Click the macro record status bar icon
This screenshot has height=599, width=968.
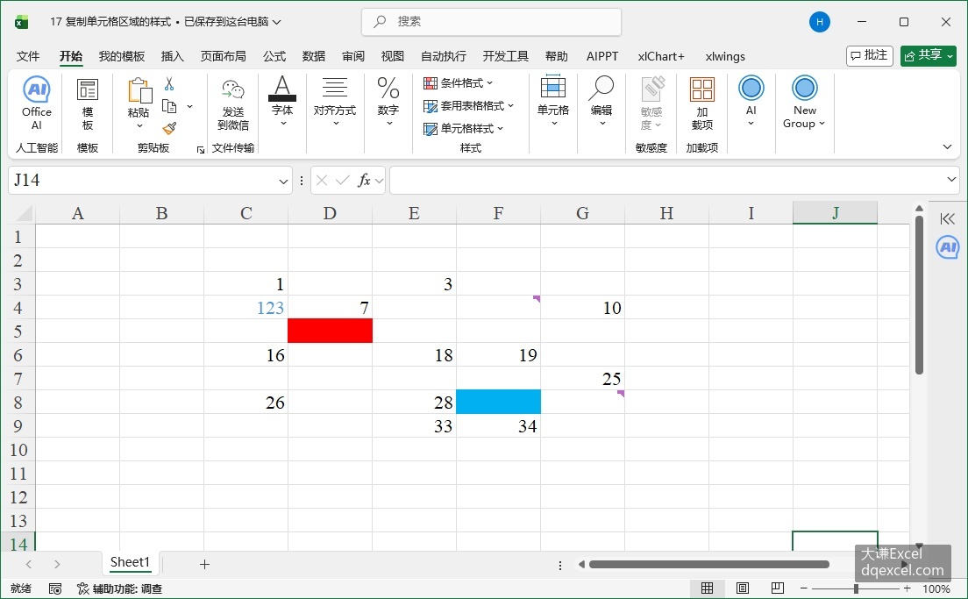click(x=55, y=588)
